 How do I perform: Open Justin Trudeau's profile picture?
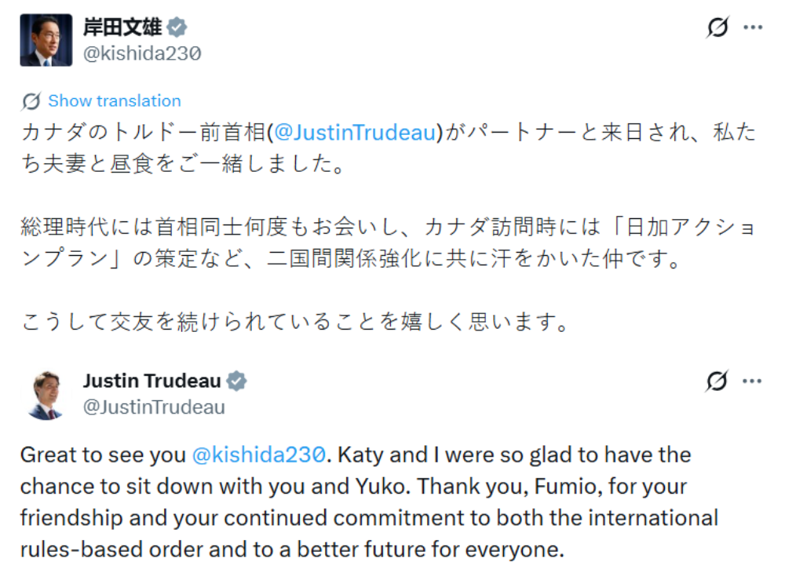[46, 394]
